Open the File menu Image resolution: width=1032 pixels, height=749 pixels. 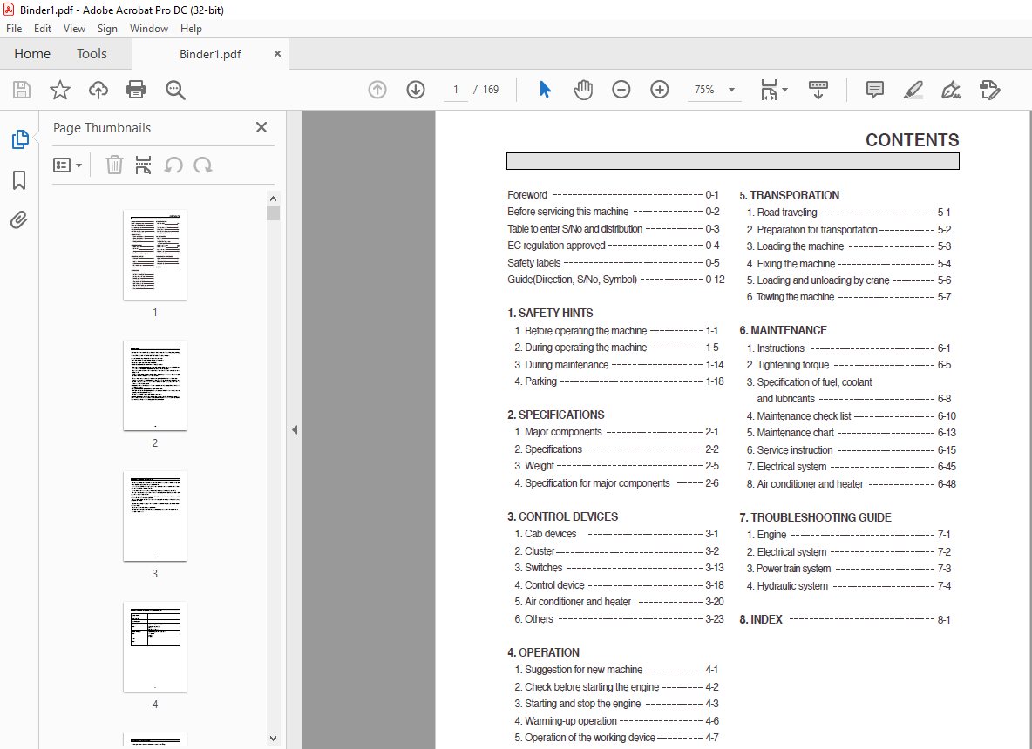(14, 28)
